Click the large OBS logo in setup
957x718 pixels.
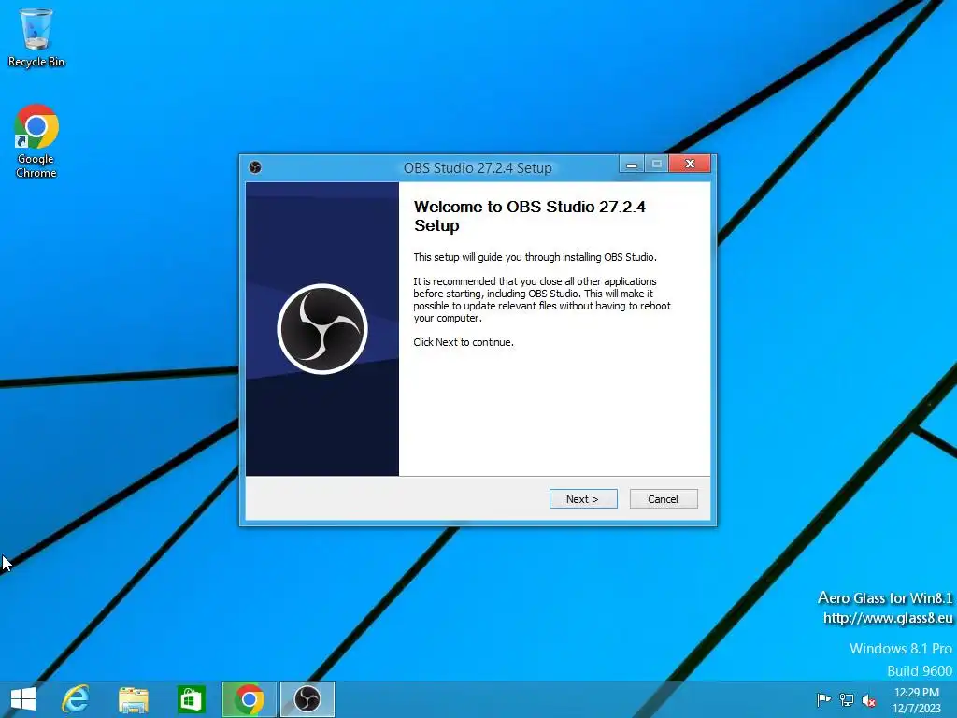click(x=322, y=328)
